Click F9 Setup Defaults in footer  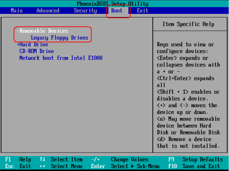196,160
